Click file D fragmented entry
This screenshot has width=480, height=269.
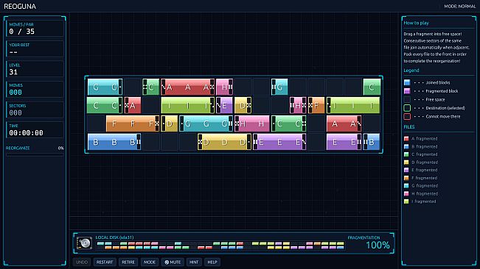(x=420, y=162)
